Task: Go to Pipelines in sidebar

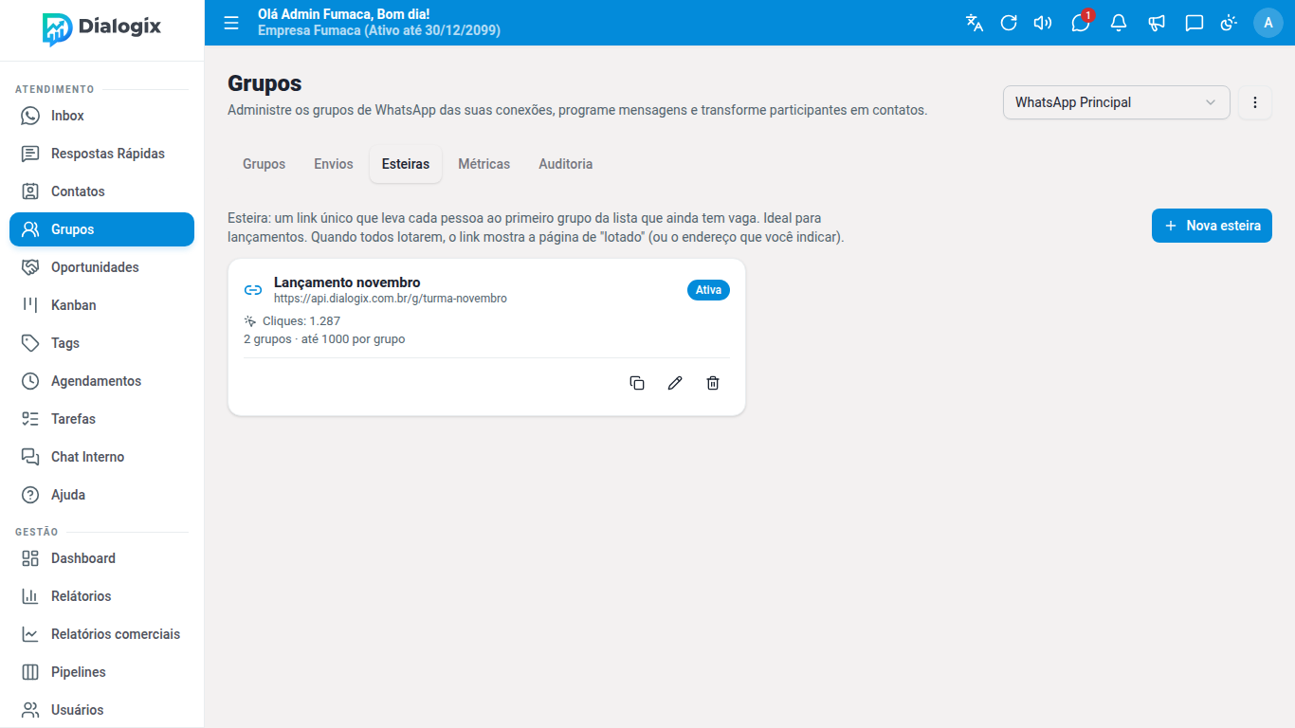Action: [102, 672]
